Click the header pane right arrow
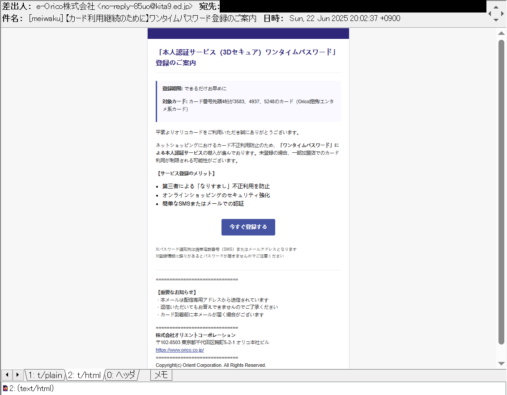The width and height of the screenshot is (507, 395). (x=502, y=13)
